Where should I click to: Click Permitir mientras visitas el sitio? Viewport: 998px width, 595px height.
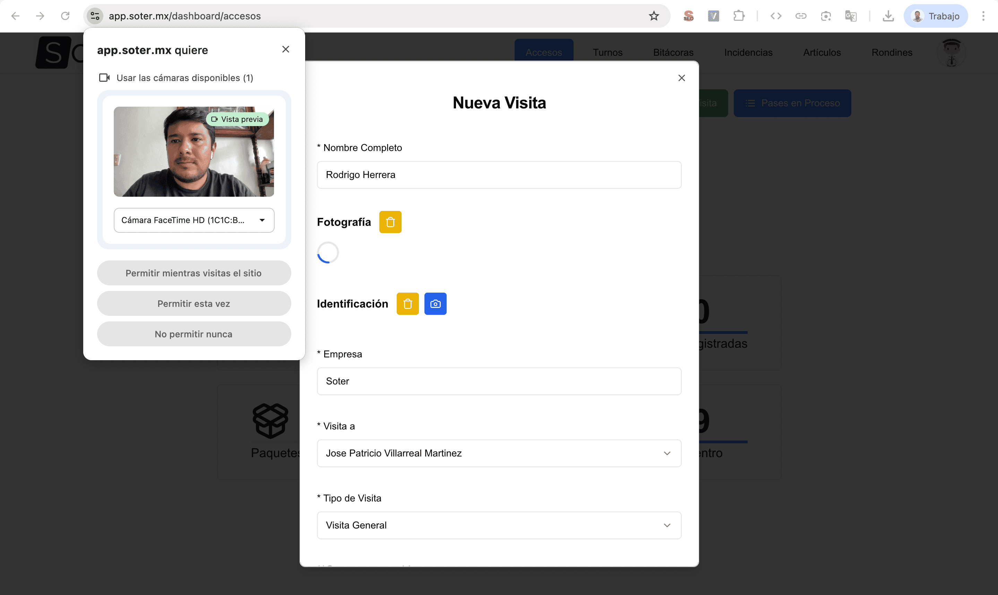click(193, 273)
